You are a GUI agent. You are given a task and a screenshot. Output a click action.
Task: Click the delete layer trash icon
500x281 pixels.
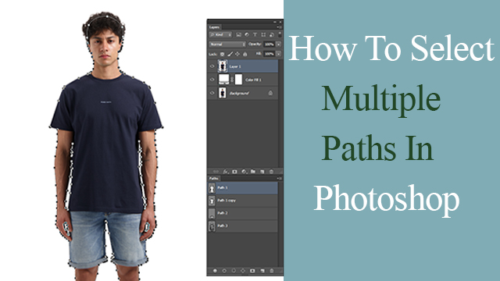[271, 172]
